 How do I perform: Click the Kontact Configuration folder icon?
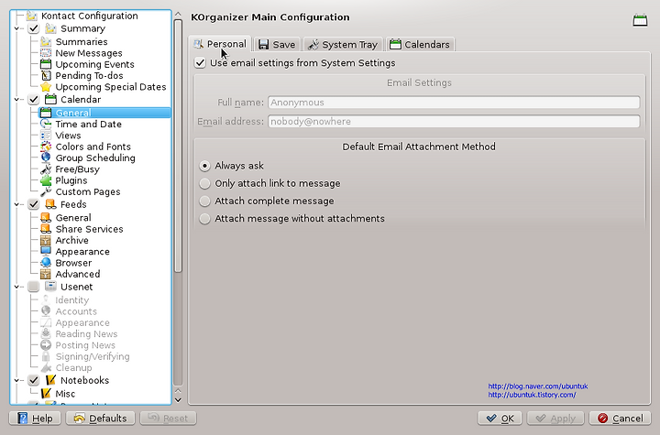(x=31, y=16)
